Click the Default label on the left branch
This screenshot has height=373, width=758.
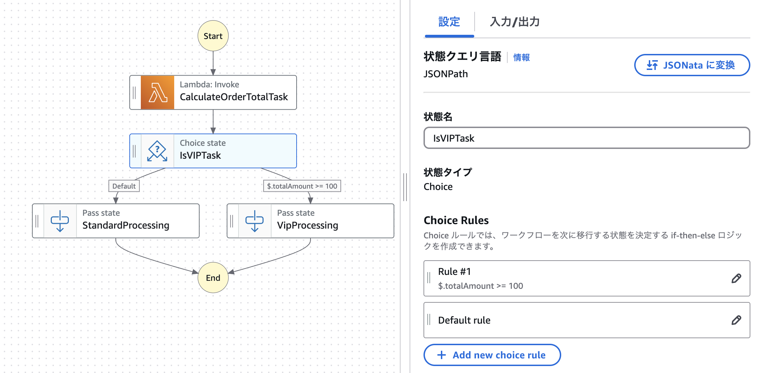tap(124, 186)
